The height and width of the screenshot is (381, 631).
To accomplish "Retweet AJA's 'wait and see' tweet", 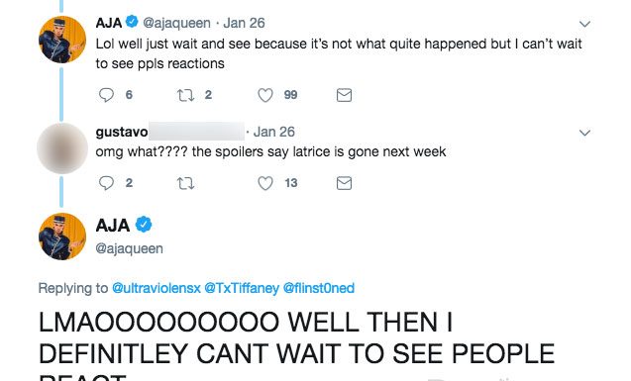I will click(185, 95).
